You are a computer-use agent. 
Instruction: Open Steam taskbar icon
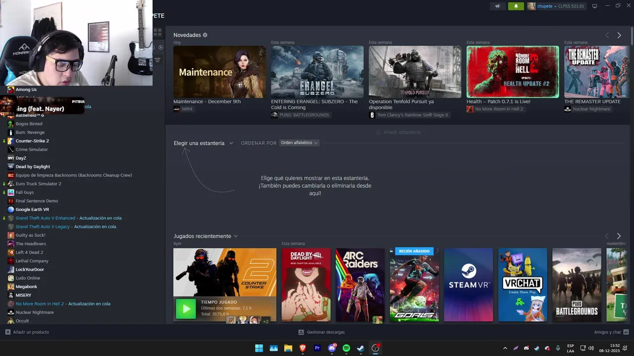(361, 348)
